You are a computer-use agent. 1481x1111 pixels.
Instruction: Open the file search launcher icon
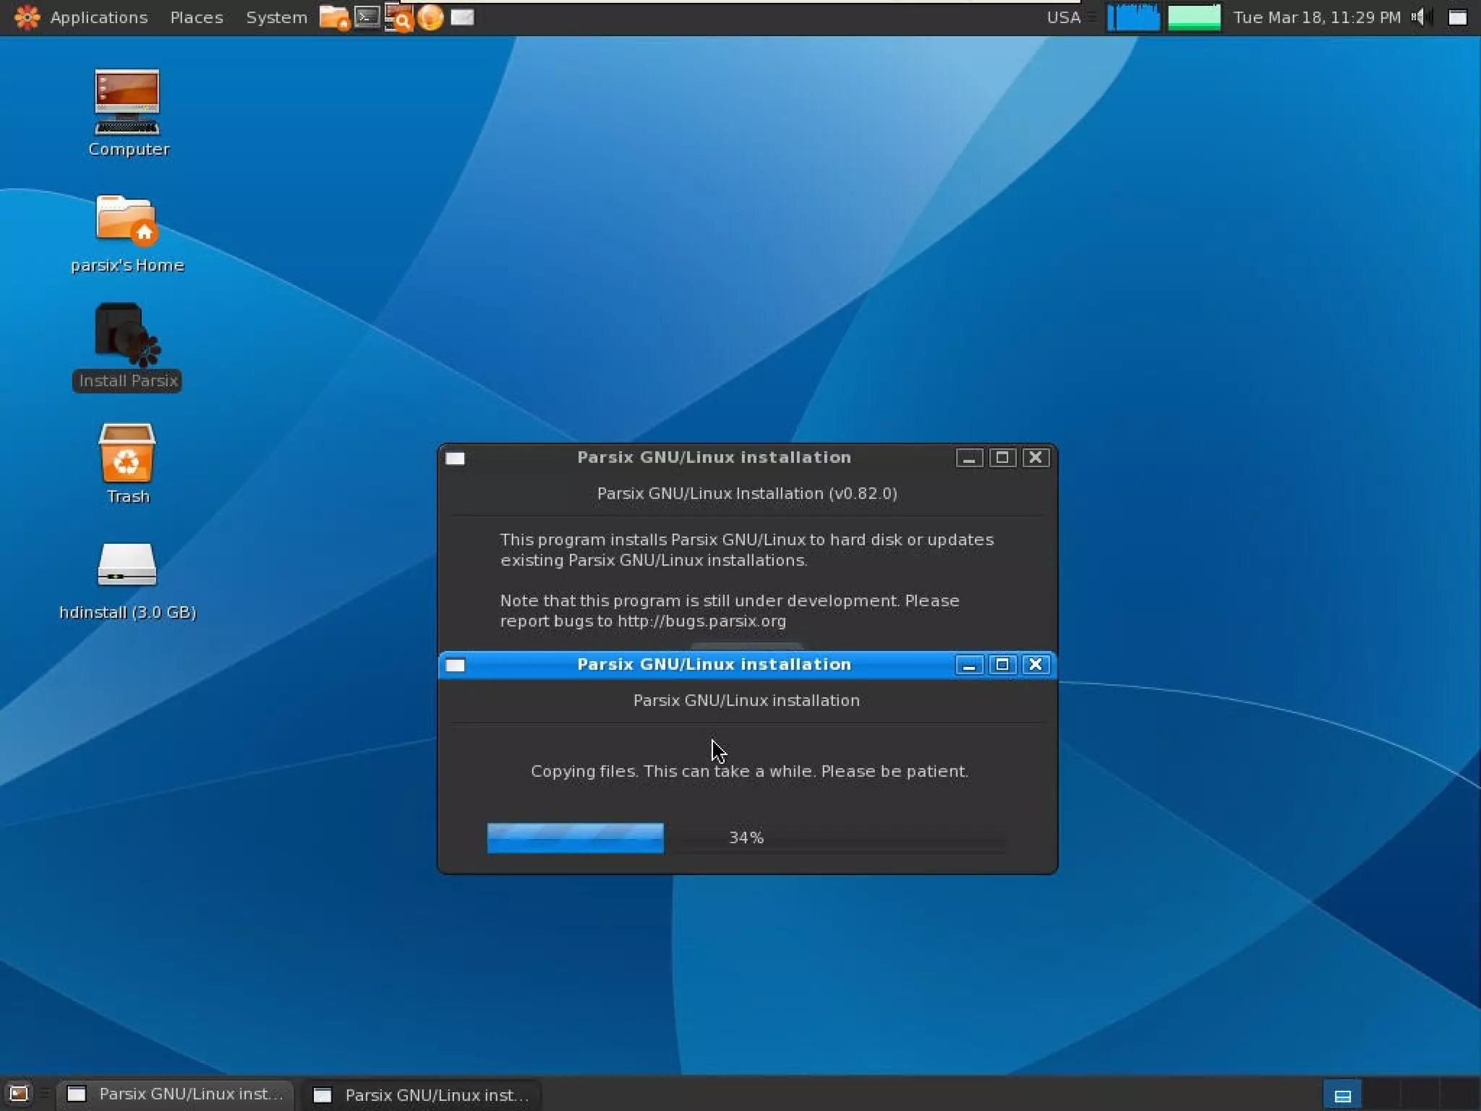pyautogui.click(x=398, y=17)
